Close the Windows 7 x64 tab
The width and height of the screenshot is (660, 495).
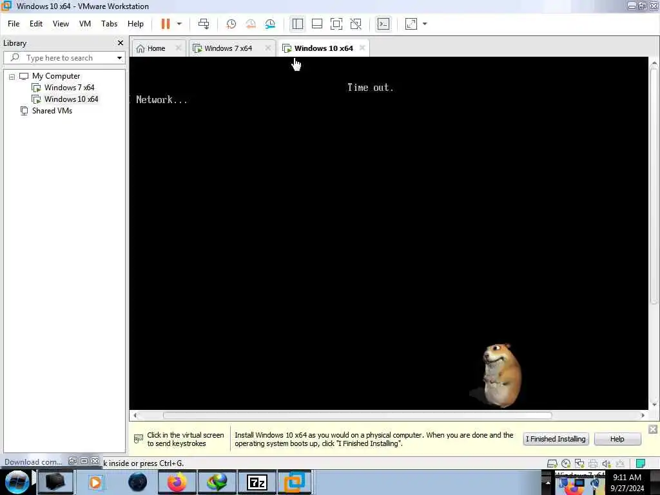(x=267, y=48)
